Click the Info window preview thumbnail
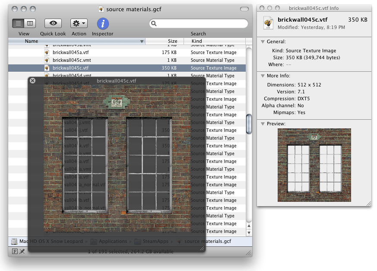The width and height of the screenshot is (377, 271). coord(314,165)
